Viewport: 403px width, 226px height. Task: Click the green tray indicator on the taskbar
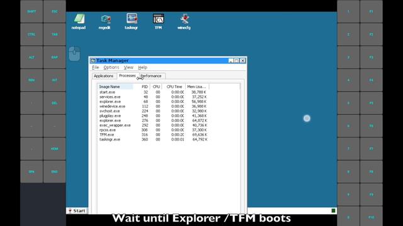[x=333, y=211]
